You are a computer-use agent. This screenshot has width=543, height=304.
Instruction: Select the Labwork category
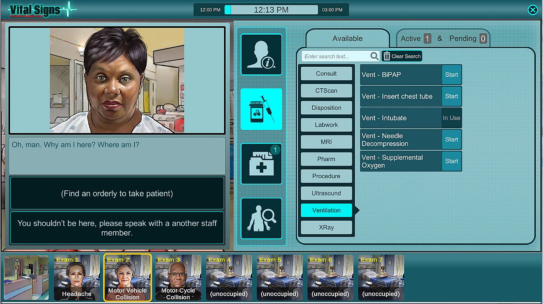pyautogui.click(x=326, y=125)
